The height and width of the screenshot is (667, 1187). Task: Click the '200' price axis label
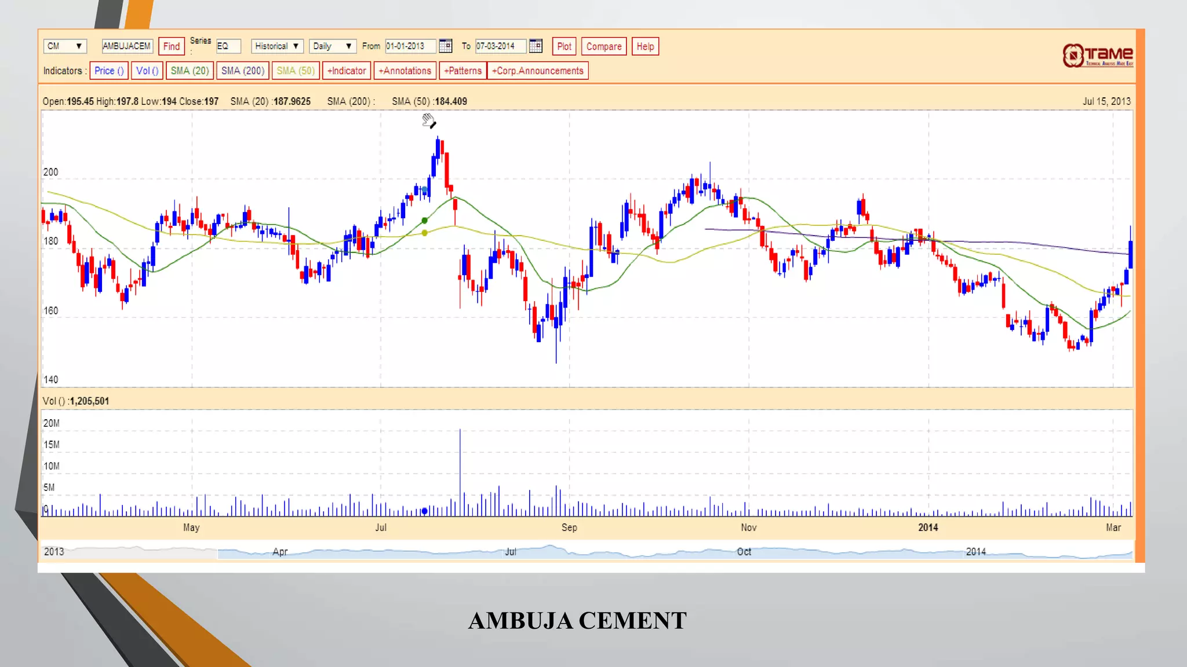tap(51, 172)
